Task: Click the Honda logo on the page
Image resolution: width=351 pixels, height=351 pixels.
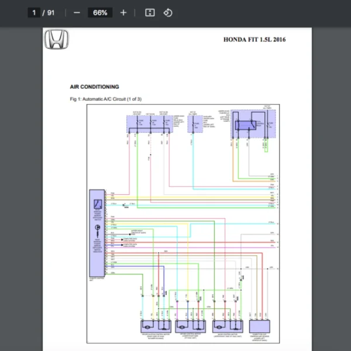Action: click(x=57, y=40)
